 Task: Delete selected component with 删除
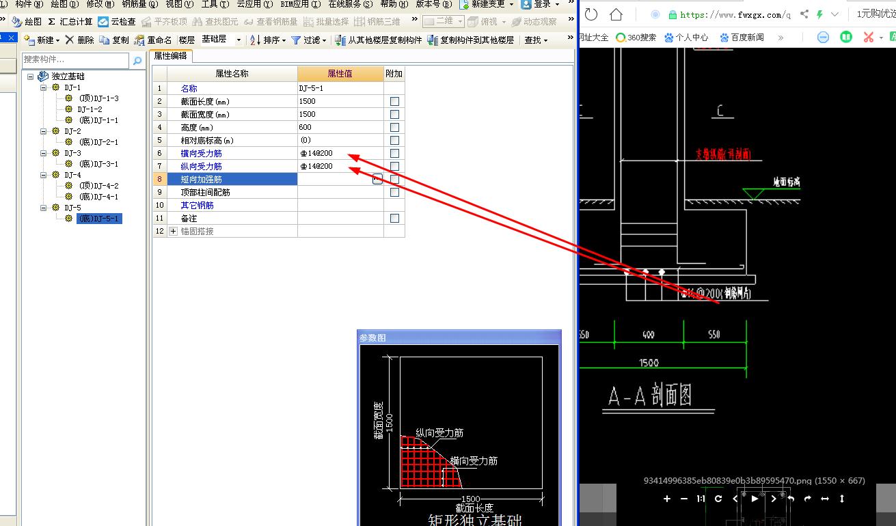[80, 40]
